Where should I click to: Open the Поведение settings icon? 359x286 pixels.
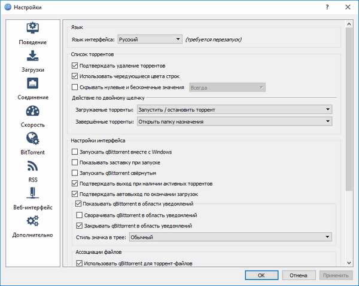33,28
